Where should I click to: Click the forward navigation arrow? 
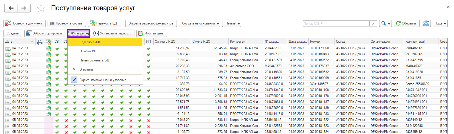(24, 8)
